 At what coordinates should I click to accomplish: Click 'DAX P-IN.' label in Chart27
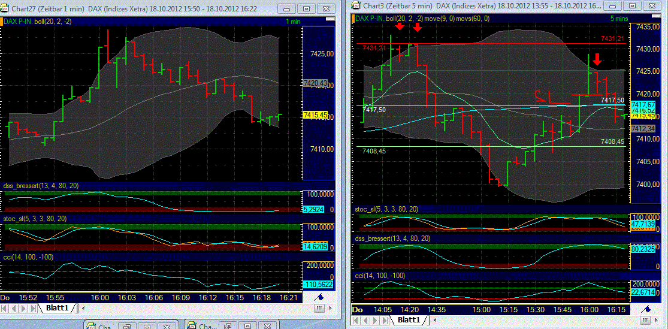17,21
